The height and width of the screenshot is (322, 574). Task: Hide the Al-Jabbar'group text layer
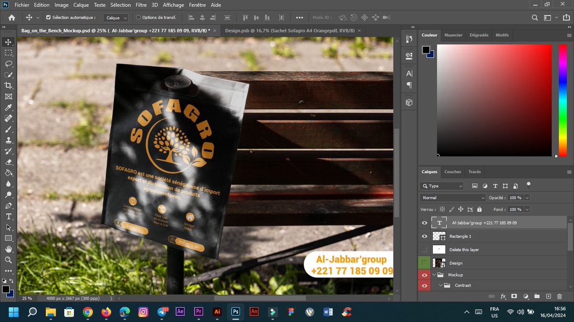[x=424, y=223]
